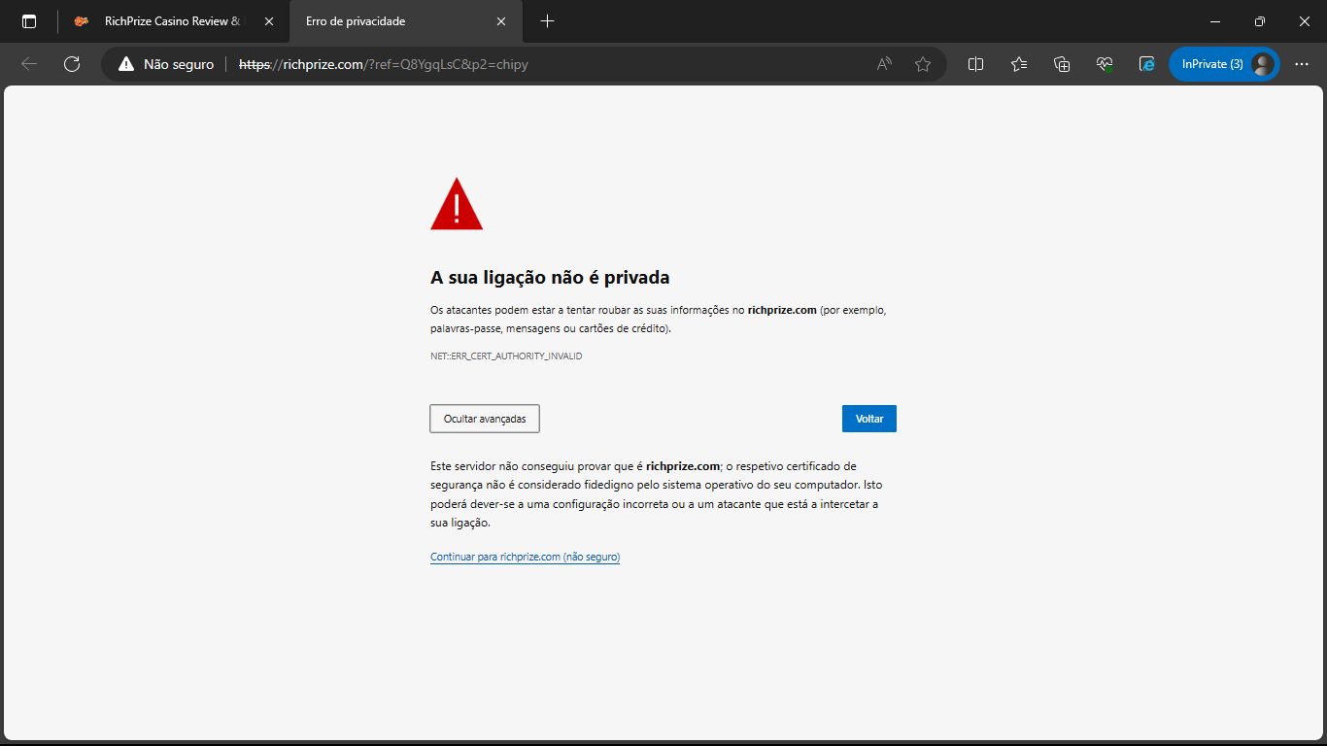Click the read aloud icon in address bar
Image resolution: width=1327 pixels, height=746 pixels.
point(884,64)
